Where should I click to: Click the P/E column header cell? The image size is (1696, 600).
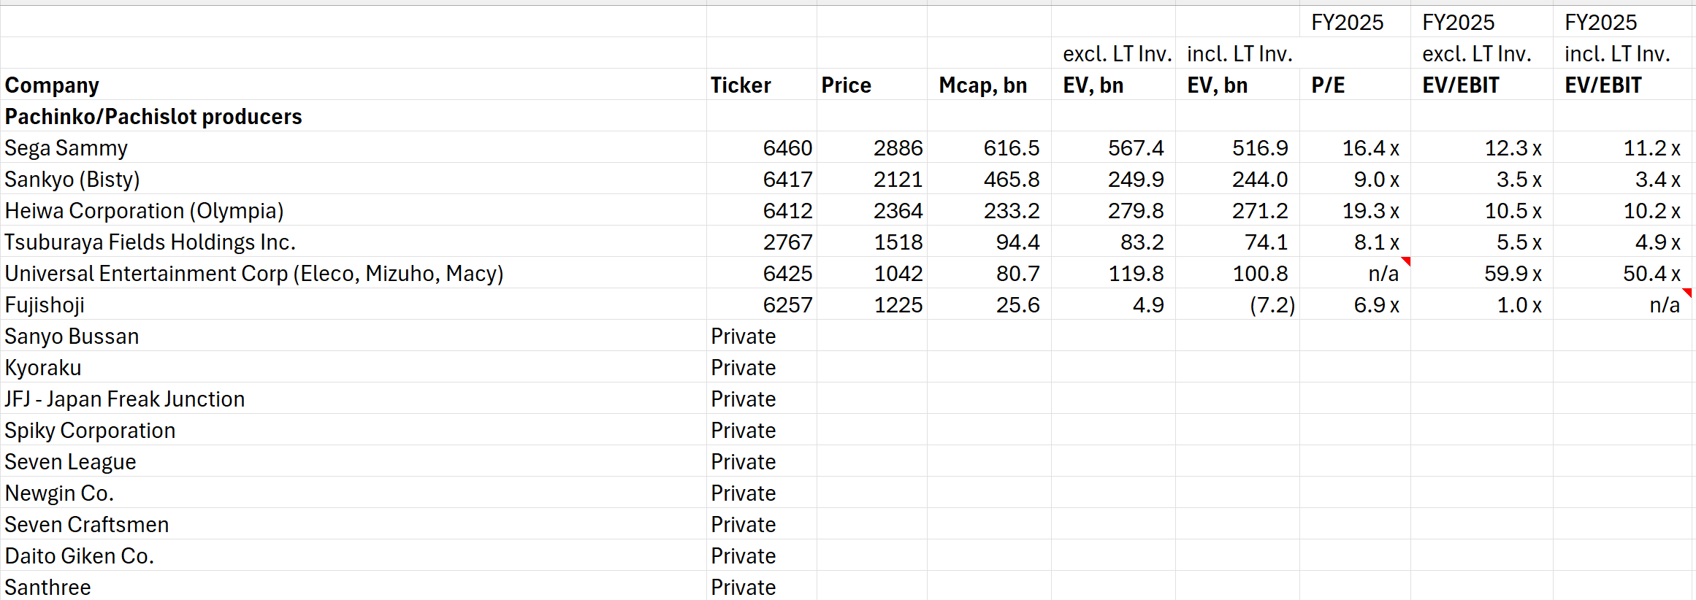pos(1355,85)
